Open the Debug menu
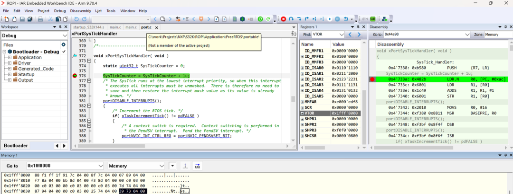This screenshot has height=194, width=513. tap(60, 11)
